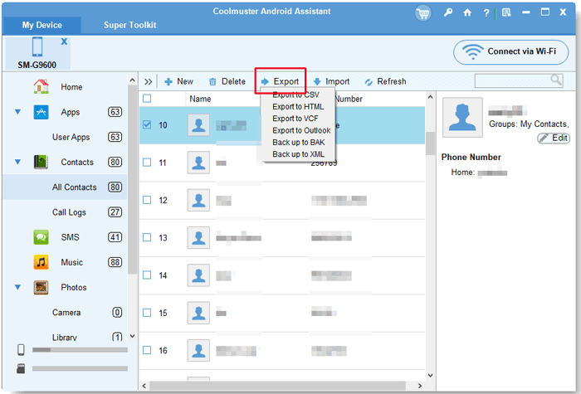The width and height of the screenshot is (581, 394).
Task: Switch to My Device tab
Action: coord(41,25)
